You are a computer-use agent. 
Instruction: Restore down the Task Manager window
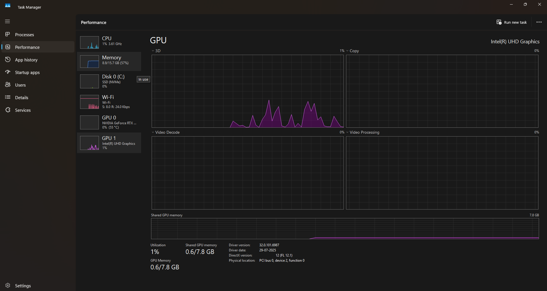point(525,5)
